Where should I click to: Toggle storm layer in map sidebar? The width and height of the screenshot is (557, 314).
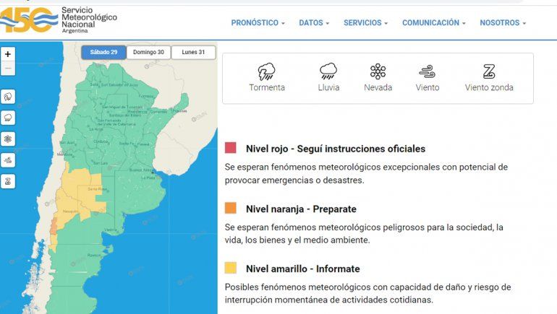[x=8, y=96]
